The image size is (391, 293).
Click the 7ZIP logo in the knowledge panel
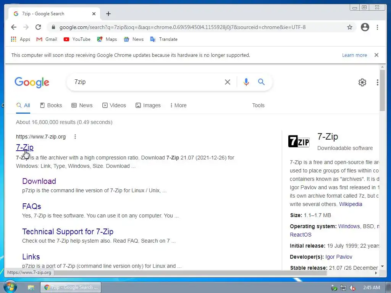pyautogui.click(x=299, y=141)
